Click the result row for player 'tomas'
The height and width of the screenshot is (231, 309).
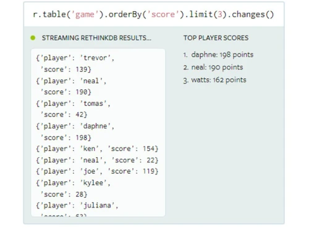tap(73, 103)
